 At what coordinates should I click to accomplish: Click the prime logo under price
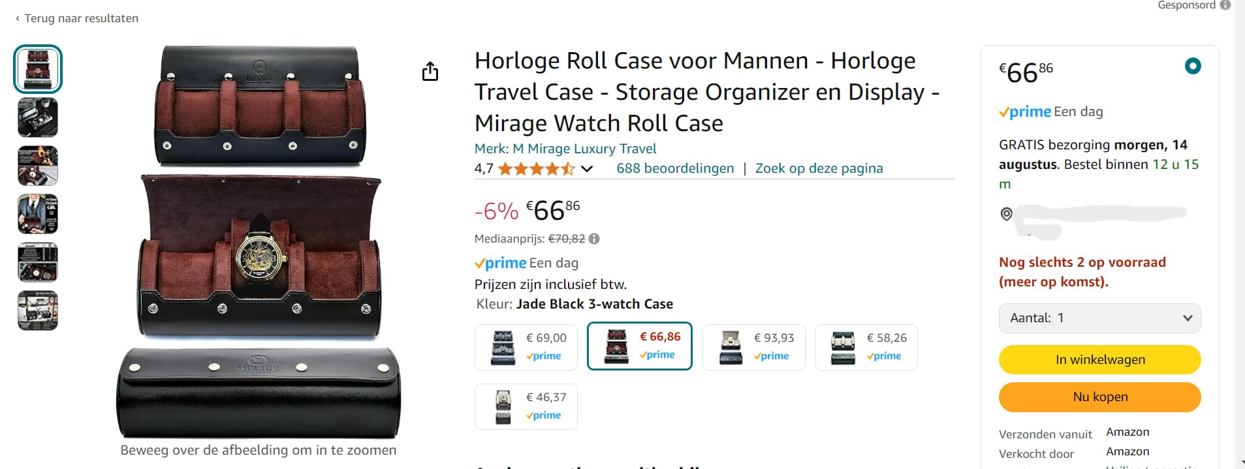[x=501, y=263]
